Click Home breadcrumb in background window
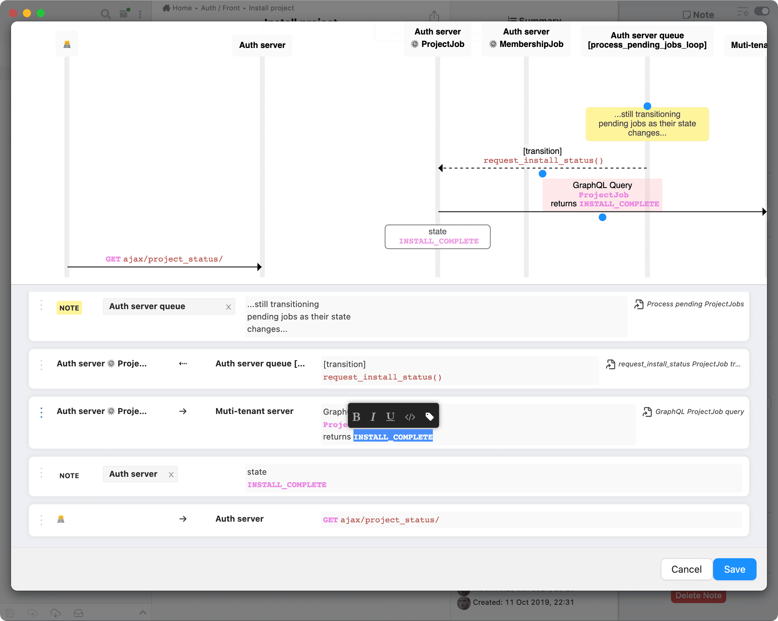 point(177,8)
